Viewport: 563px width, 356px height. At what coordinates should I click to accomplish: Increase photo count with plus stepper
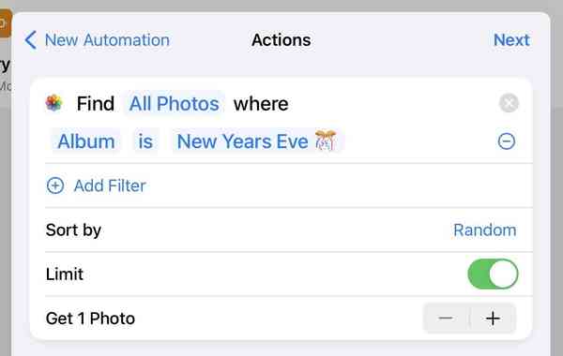click(x=493, y=319)
